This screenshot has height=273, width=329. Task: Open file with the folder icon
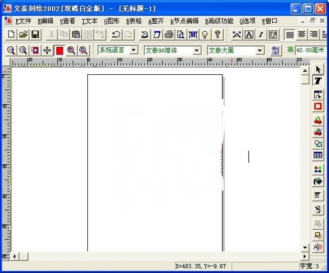23,35
